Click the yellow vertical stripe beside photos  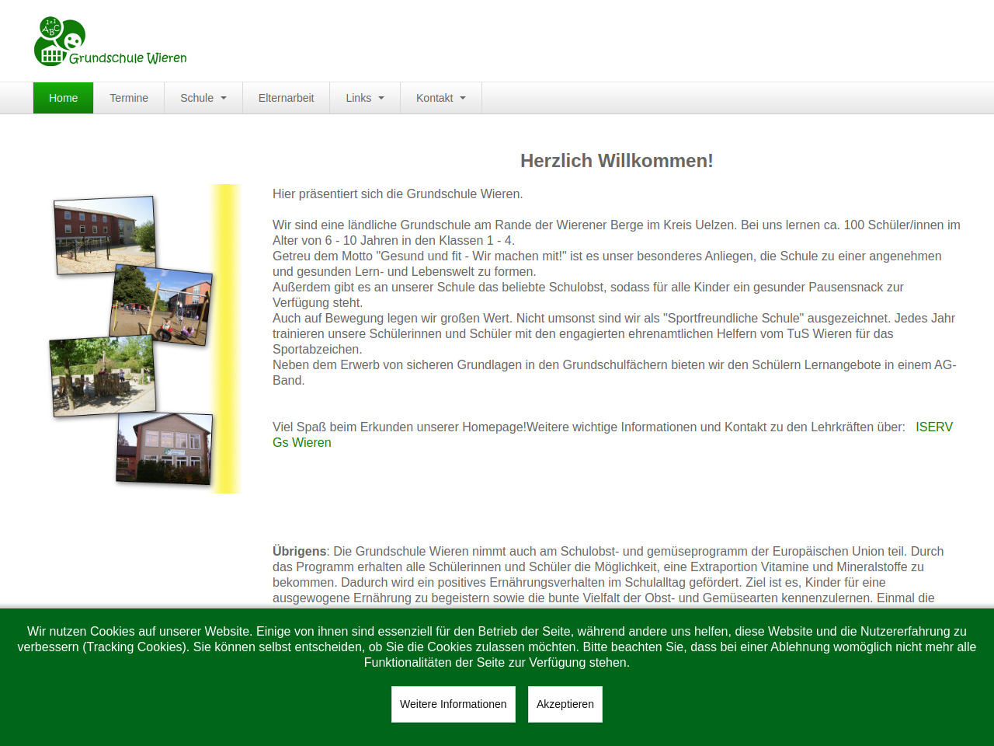coord(226,338)
